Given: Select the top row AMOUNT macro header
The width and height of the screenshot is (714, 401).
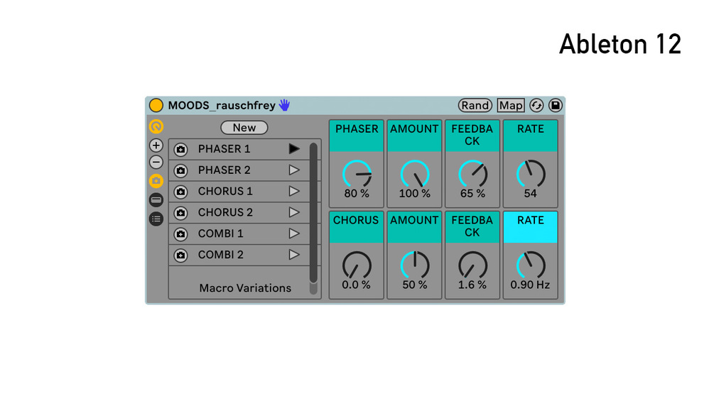Looking at the screenshot, I should [x=414, y=136].
